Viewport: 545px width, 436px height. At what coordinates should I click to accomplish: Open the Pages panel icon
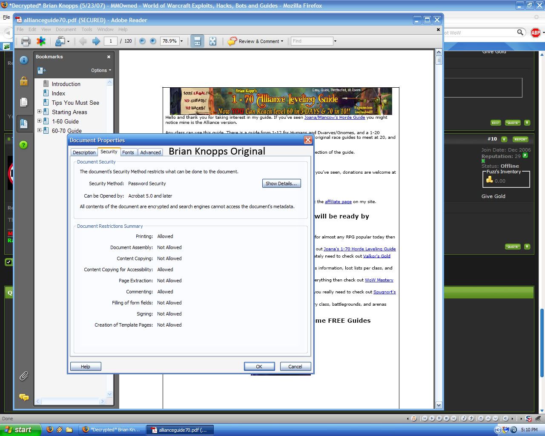(24, 102)
